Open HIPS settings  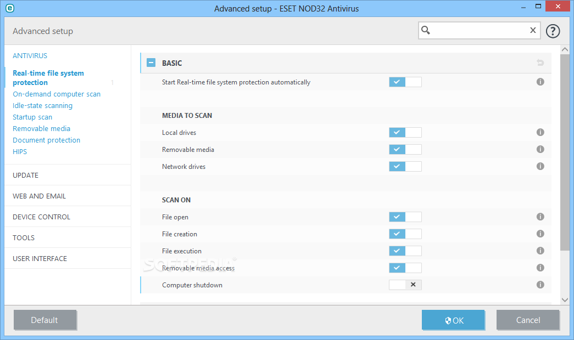point(20,152)
